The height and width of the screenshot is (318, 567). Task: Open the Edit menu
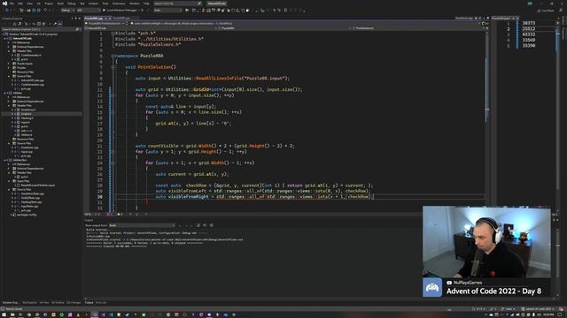20,4
